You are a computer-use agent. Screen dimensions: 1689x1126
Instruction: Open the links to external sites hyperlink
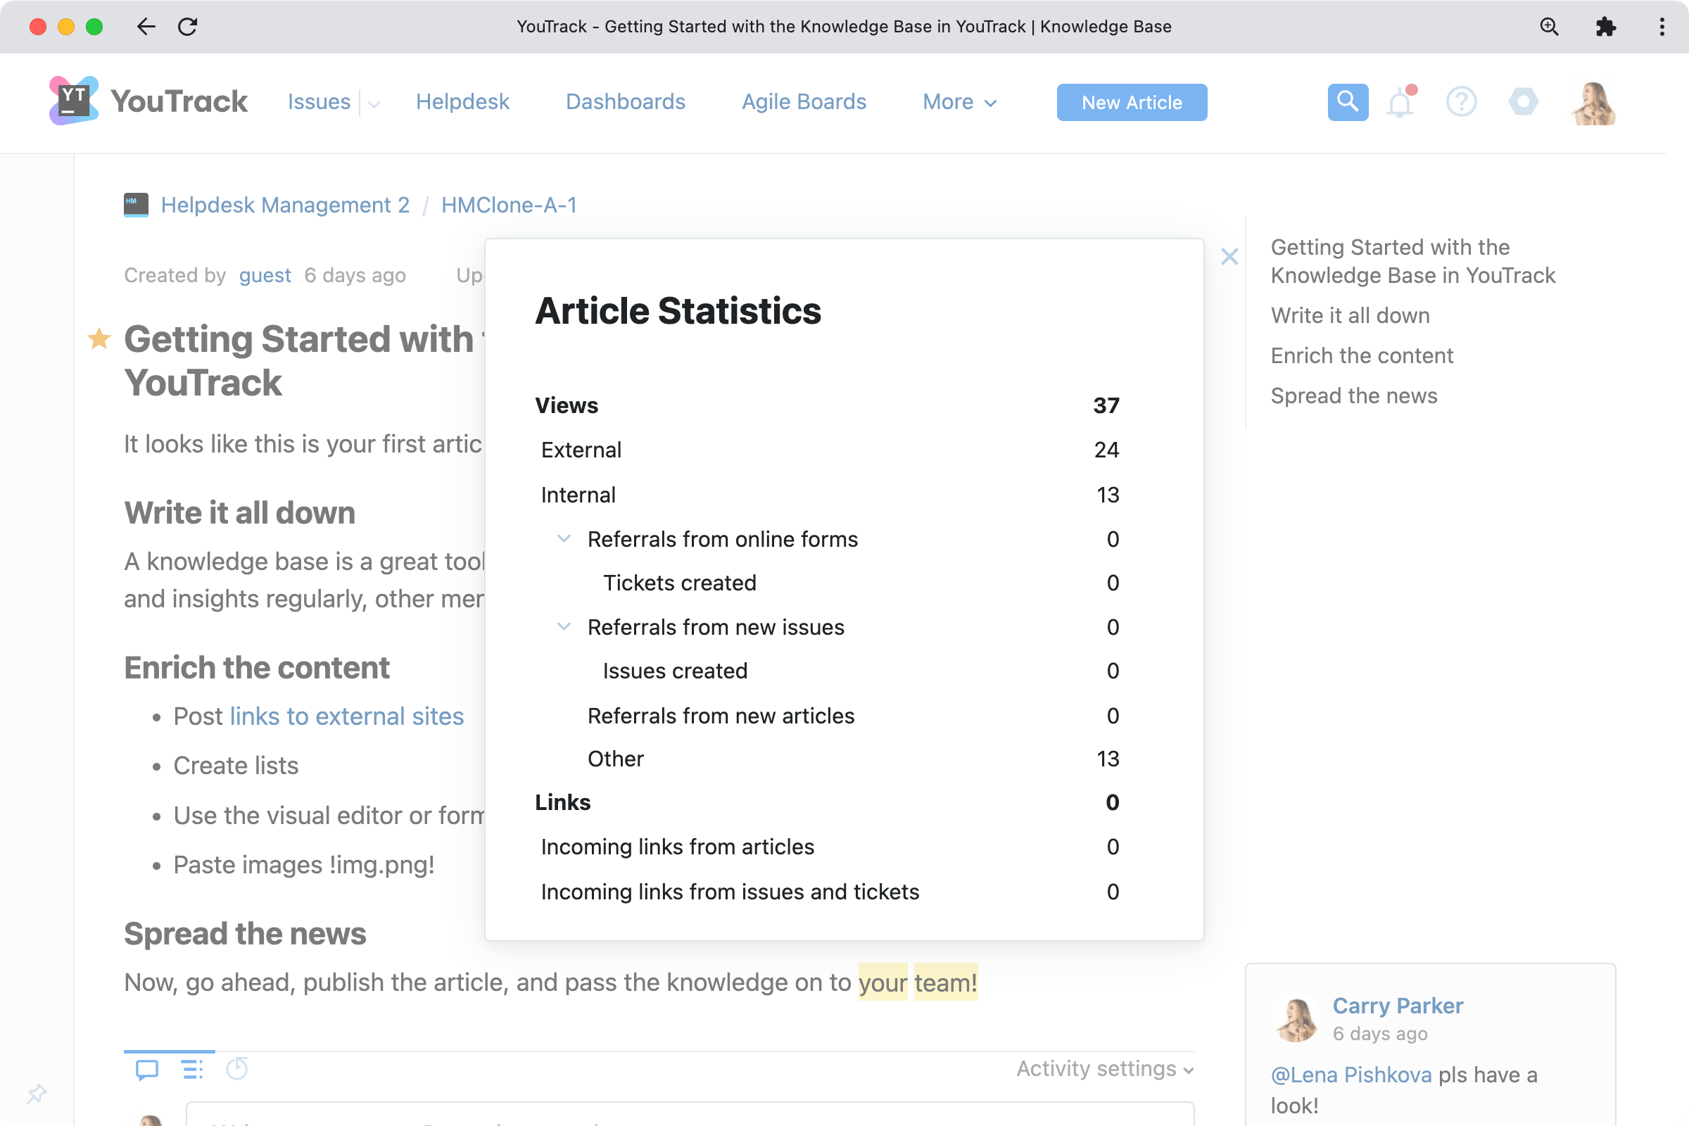[x=346, y=715]
